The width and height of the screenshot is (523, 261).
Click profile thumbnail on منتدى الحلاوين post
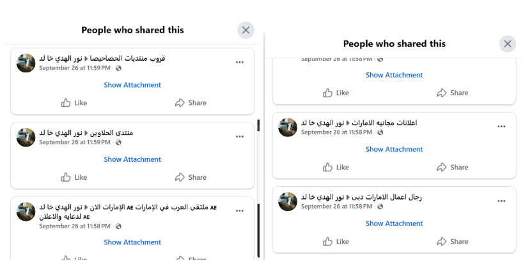(26, 137)
